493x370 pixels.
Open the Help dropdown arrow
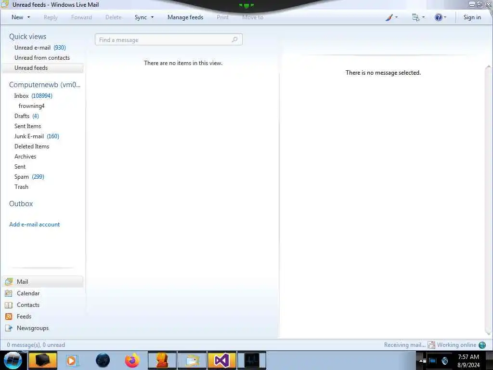445,17
